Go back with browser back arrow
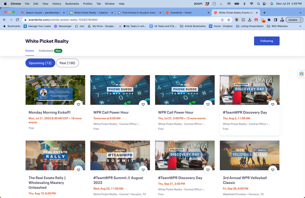The height and width of the screenshot is (198, 305). coord(5,20)
